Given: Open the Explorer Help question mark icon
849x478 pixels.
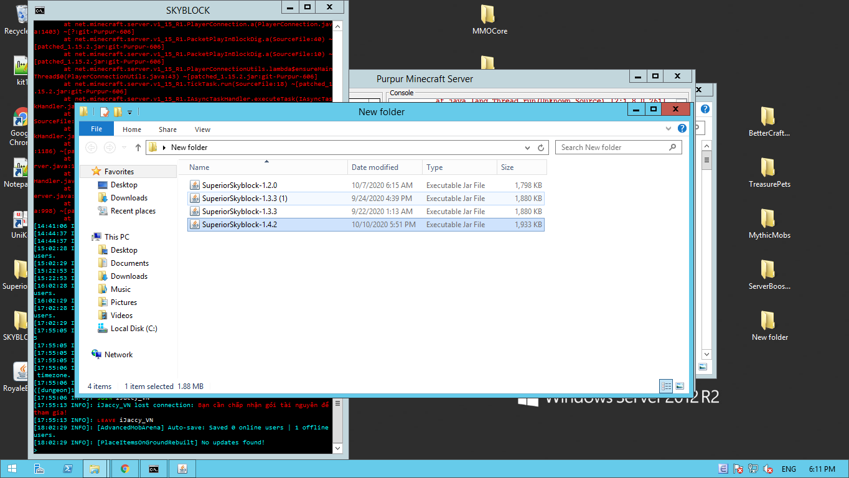Looking at the screenshot, I should point(682,128).
